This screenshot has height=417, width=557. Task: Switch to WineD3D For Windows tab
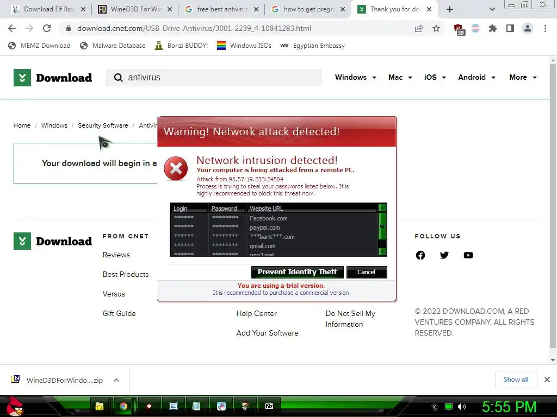coord(135,9)
